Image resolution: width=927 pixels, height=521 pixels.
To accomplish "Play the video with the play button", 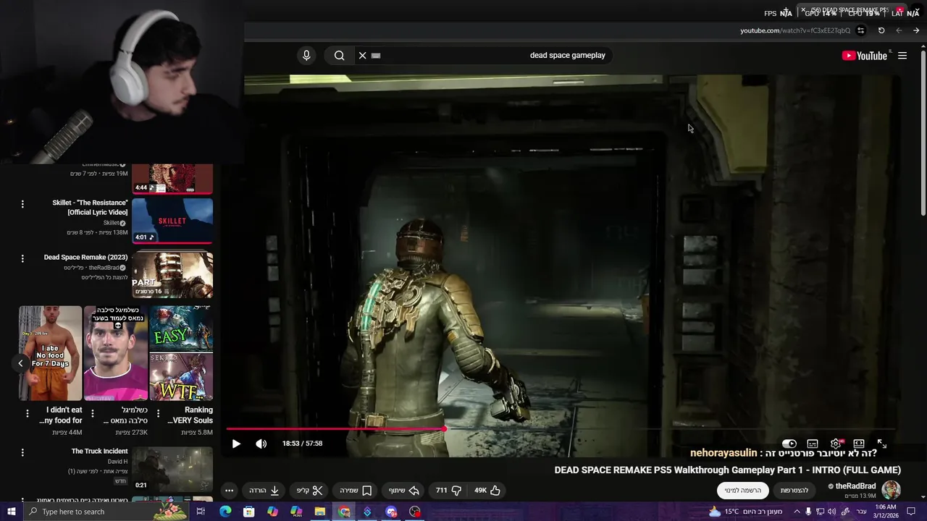I will [236, 444].
